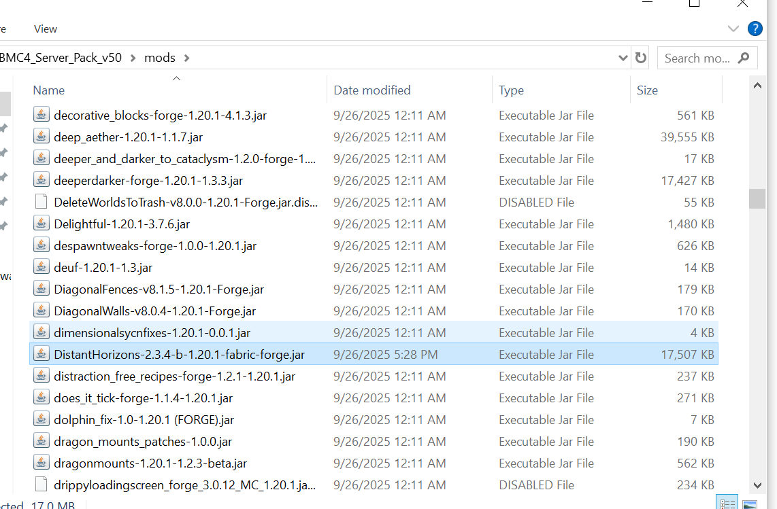Image resolution: width=777 pixels, height=509 pixels.
Task: Click jar icon of dolphin_fix-1.0-1.20.1 (FORGE).jar
Action: pos(41,420)
